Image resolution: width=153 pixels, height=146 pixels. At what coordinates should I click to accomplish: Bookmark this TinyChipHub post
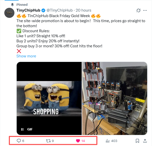pos(137,141)
